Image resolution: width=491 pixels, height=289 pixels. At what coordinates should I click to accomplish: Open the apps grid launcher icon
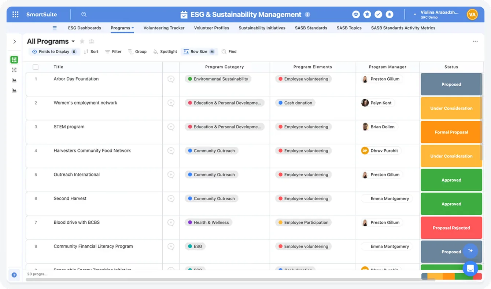15,14
